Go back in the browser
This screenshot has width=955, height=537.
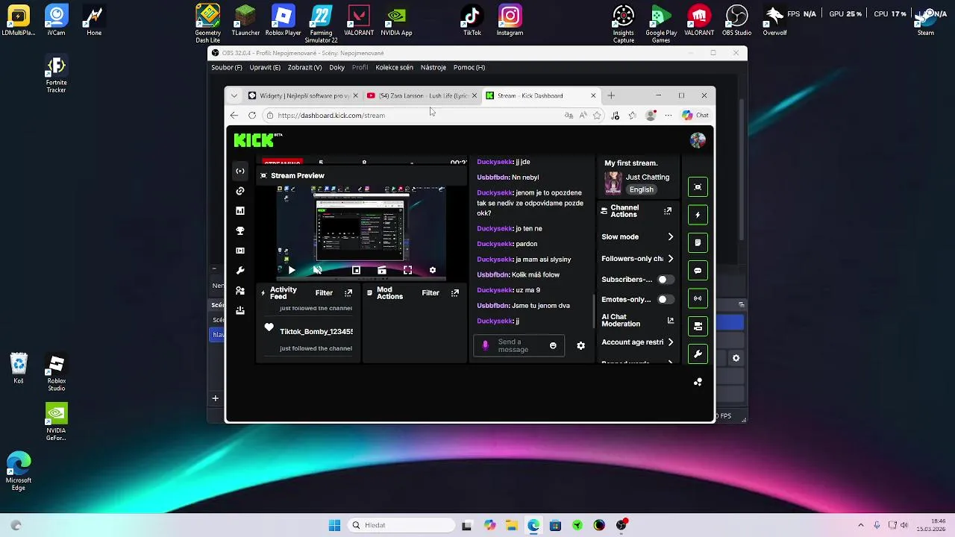coord(234,116)
